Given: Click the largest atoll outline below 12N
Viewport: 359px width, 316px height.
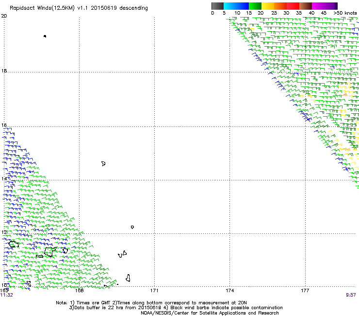Looking at the screenshot, I should point(50,251).
